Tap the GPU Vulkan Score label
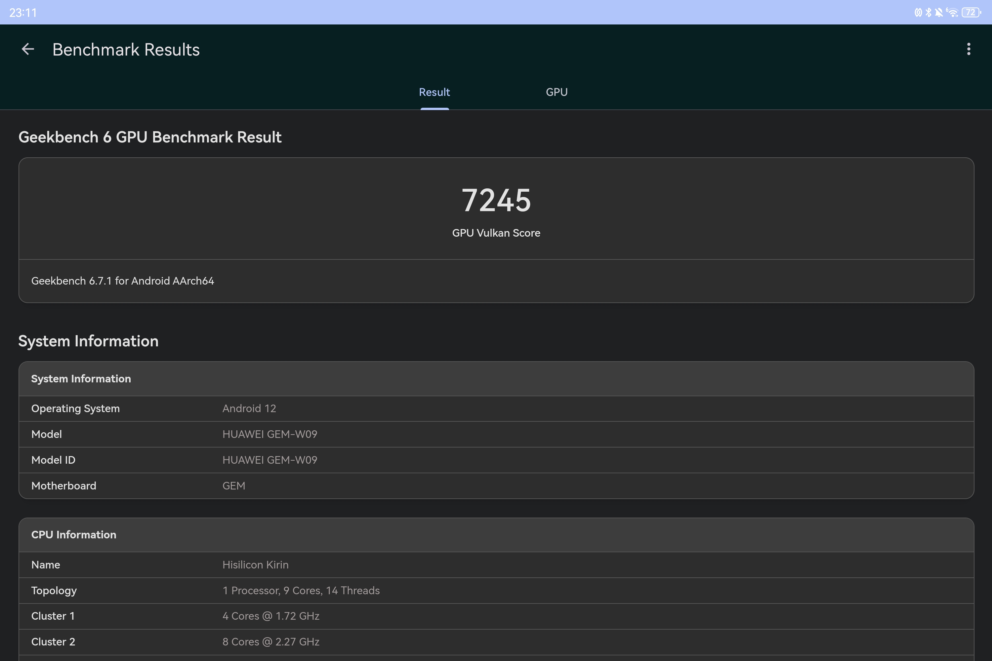The width and height of the screenshot is (992, 661). pyautogui.click(x=496, y=233)
